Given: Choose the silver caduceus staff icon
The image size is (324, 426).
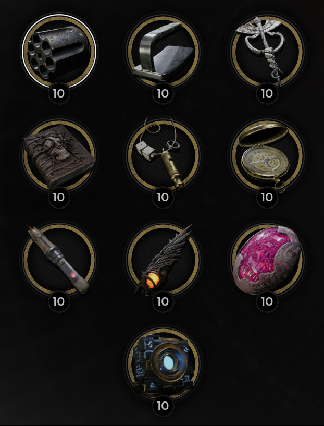Looking at the screenshot, I should click(267, 51).
